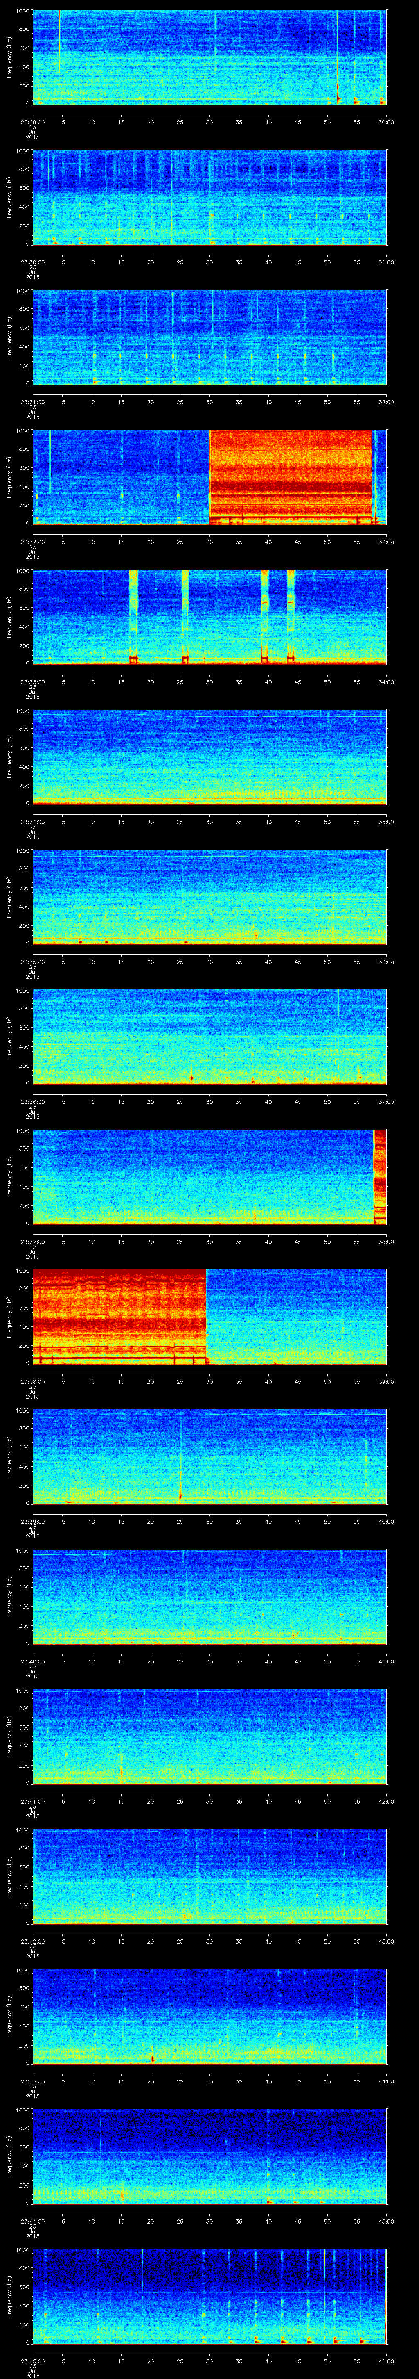Click the 23:29:00 time axis label
419x2379 pixels.
click(x=32, y=122)
